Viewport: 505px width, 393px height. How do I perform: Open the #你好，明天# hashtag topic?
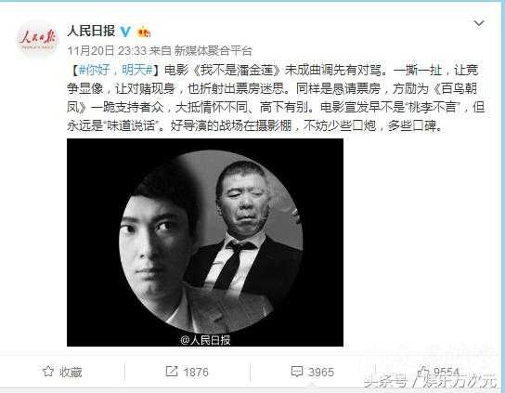tap(116, 70)
